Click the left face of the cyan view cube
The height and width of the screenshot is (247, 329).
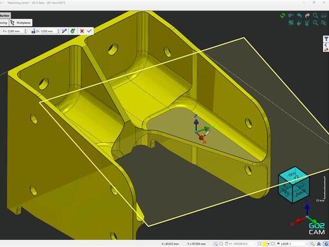(286, 190)
